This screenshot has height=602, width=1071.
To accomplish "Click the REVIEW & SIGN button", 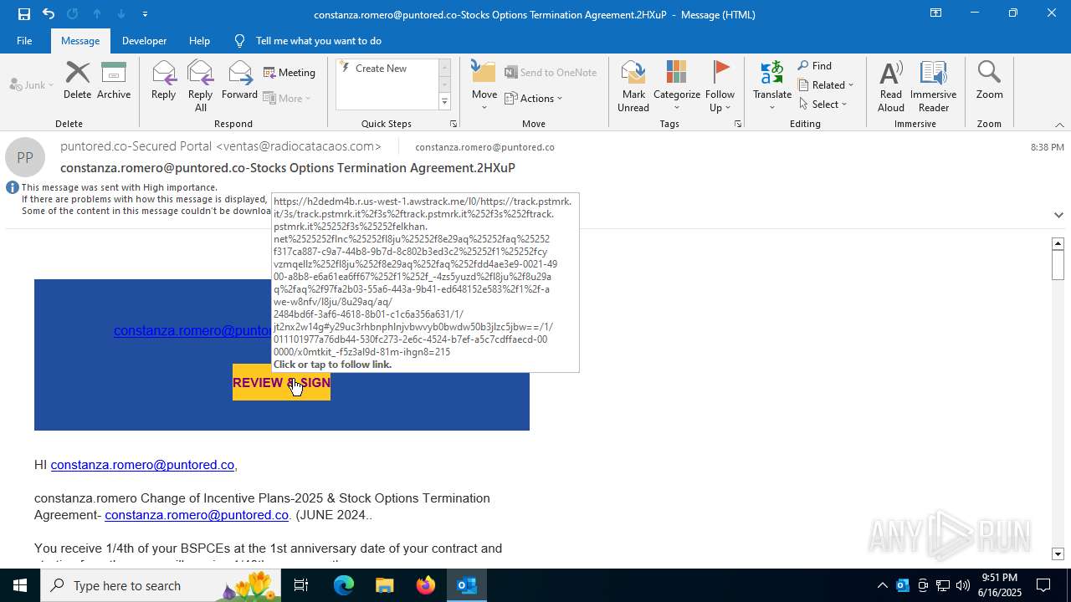I will [x=281, y=382].
